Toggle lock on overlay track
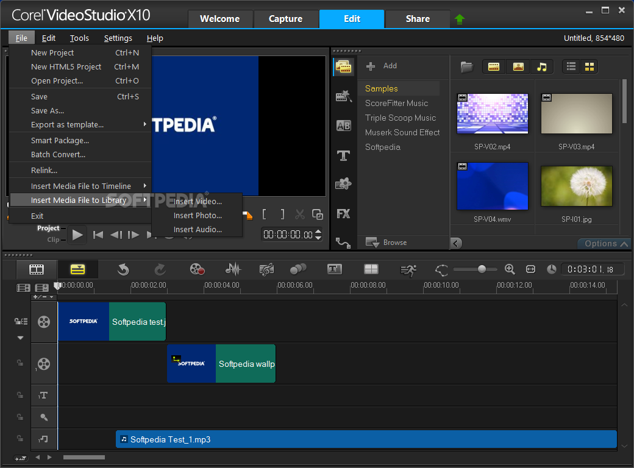The height and width of the screenshot is (468, 634). coord(20,363)
